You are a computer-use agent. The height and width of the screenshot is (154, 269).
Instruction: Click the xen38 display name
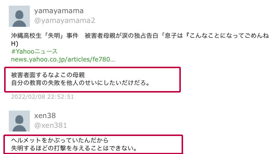pos(45,116)
